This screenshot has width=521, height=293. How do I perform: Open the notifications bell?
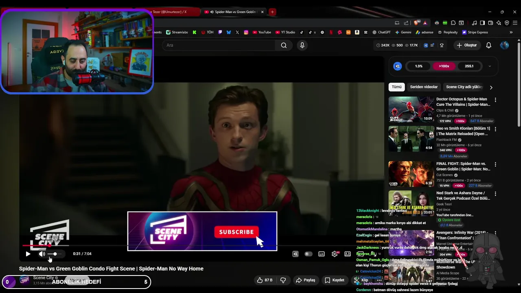(x=489, y=45)
